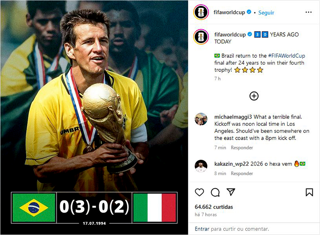This screenshot has height=235, width=320.
Task: Open comments via the speech bubble icon
Action: click(215, 192)
